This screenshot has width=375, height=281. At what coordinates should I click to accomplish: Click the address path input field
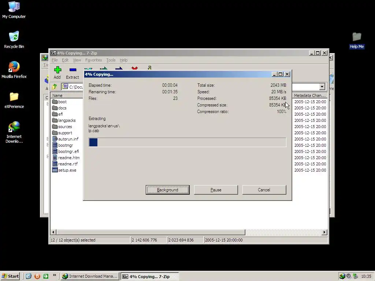(73, 86)
